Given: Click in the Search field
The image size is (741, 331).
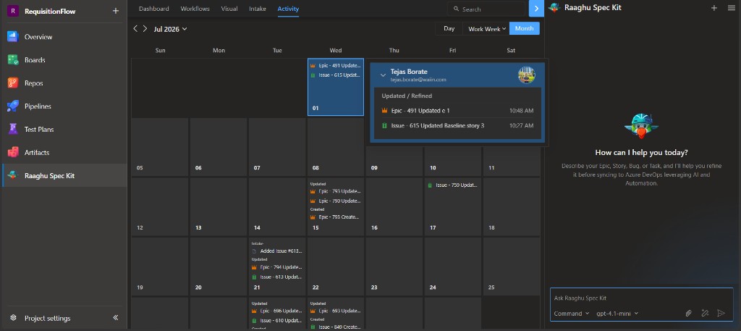Looking at the screenshot, I should tap(487, 9).
